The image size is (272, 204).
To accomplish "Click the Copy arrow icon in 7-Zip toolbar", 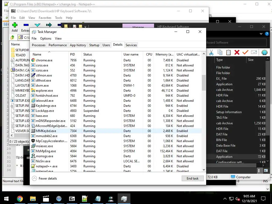I will tap(49, 25).
